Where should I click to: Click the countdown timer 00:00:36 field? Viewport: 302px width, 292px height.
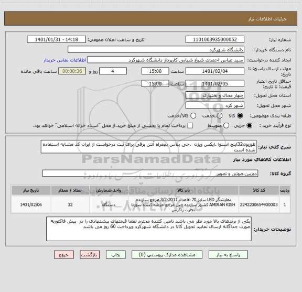click(x=72, y=71)
